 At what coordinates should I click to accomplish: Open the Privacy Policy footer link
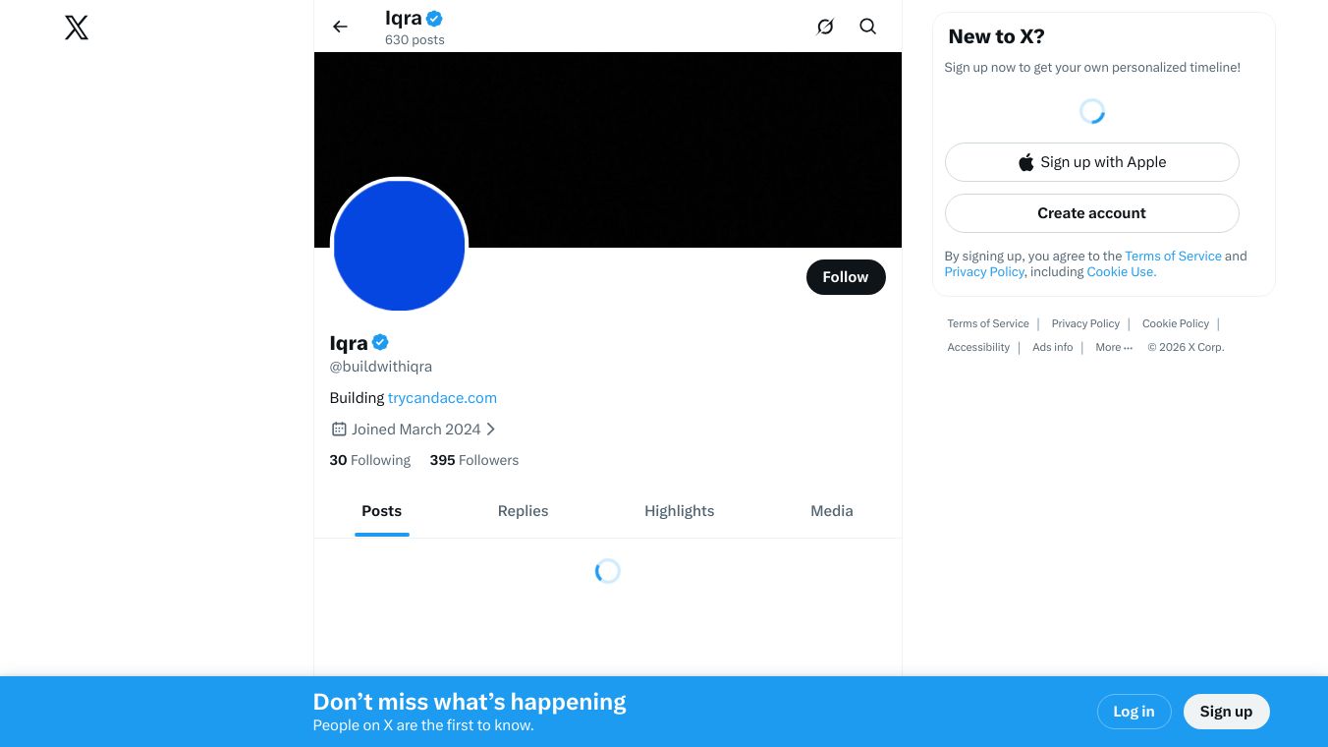[1084, 323]
